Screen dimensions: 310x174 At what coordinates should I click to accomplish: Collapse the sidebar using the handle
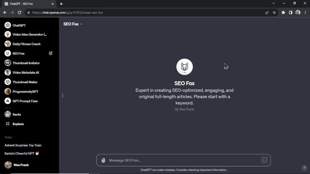point(62,96)
